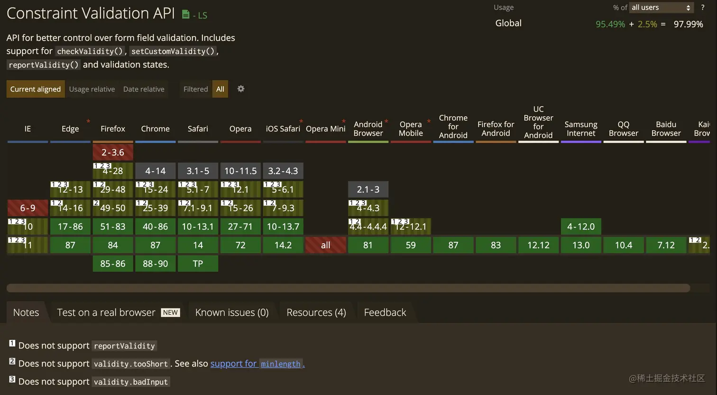The height and width of the screenshot is (395, 717).
Task: Toggle the All browsers option
Action: point(220,89)
